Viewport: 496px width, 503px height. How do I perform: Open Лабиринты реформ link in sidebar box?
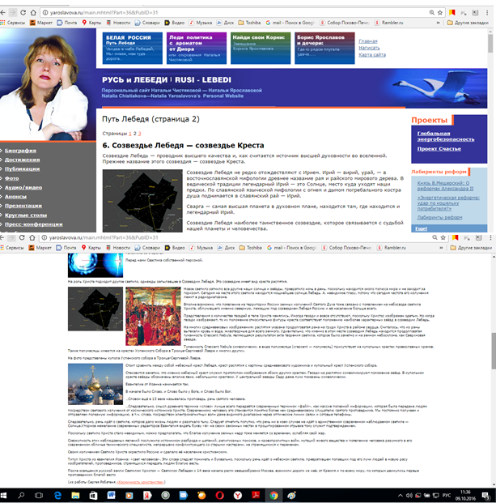coord(439,218)
